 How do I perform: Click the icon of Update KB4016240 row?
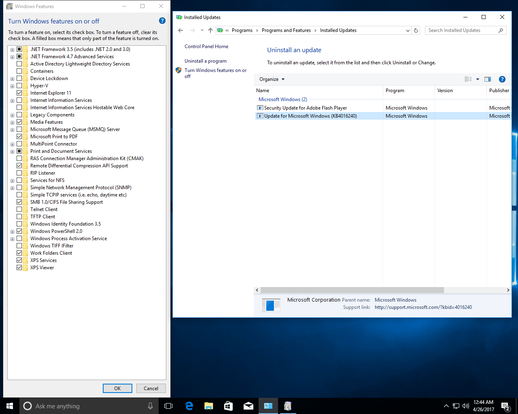point(260,116)
